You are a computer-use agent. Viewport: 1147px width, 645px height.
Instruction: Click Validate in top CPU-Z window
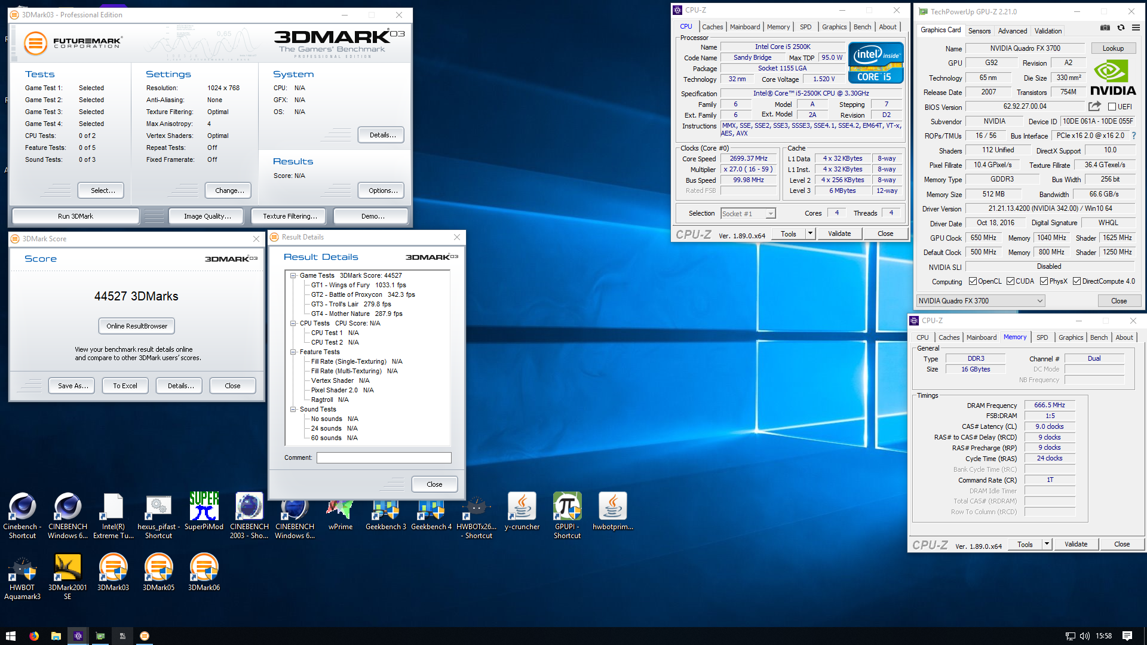(839, 234)
